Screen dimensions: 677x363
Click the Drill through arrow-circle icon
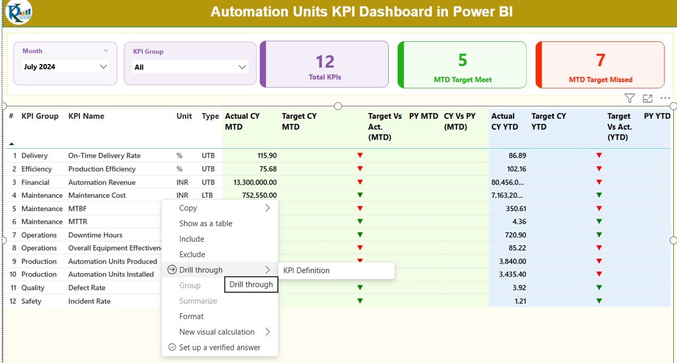(172, 270)
